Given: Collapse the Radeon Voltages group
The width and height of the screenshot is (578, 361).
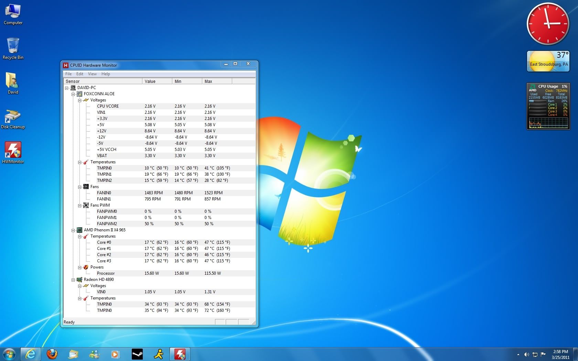Looking at the screenshot, I should 80,286.
